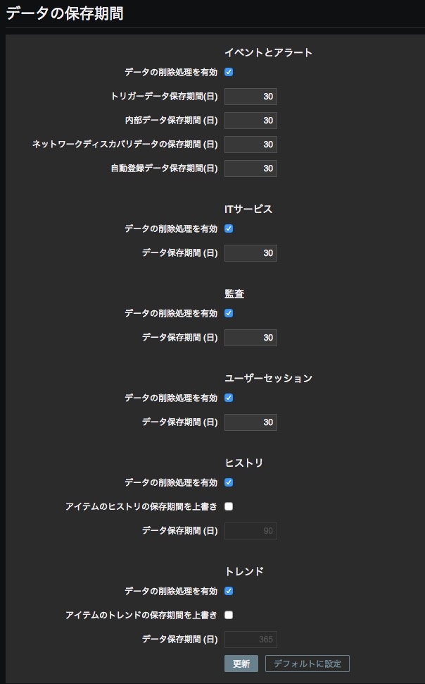Screen dimensions: 425x684
Task: Click 監査 section データ保存期間 field
Action: pyautogui.click(x=250, y=338)
